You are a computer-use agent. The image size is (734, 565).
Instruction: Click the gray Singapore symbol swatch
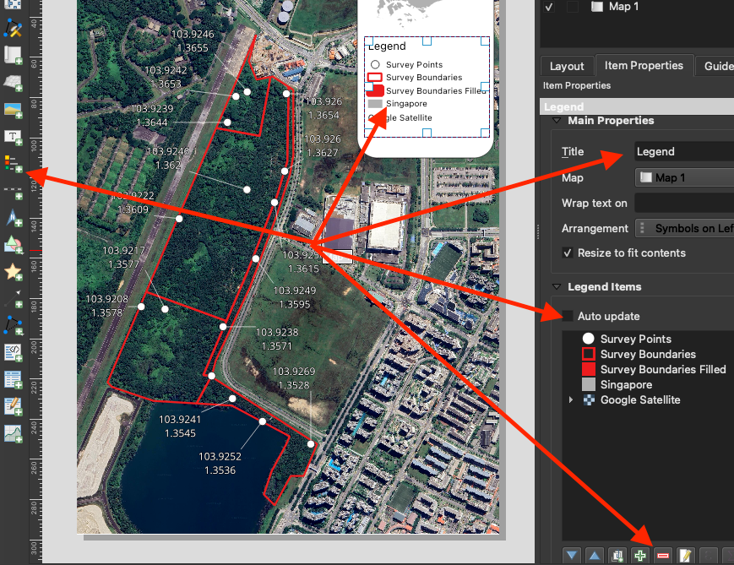click(589, 384)
